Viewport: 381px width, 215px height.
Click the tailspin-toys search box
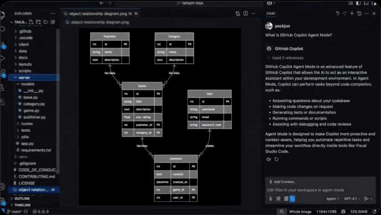point(190,3)
